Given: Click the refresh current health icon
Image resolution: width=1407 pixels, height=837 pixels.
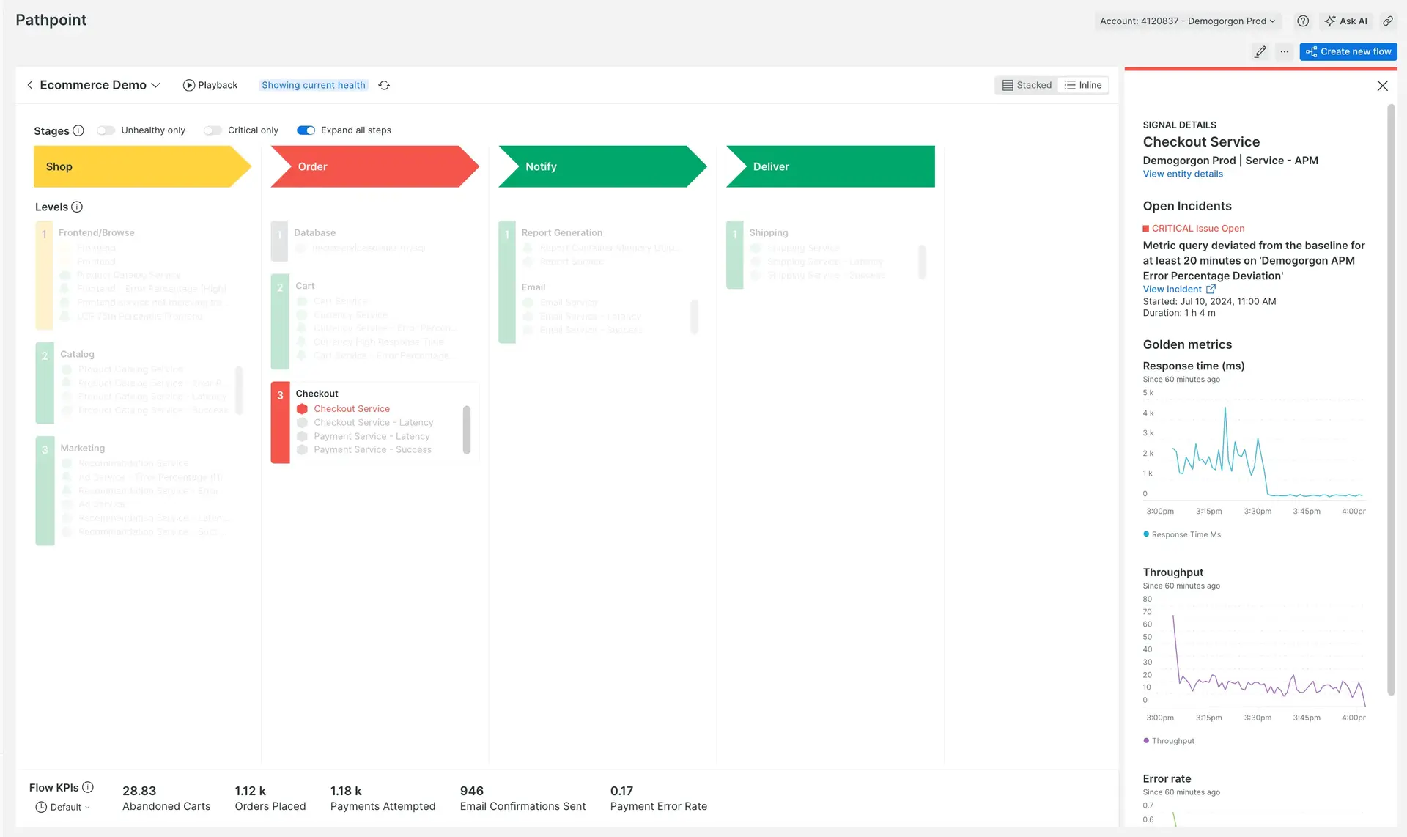Looking at the screenshot, I should tap(384, 86).
